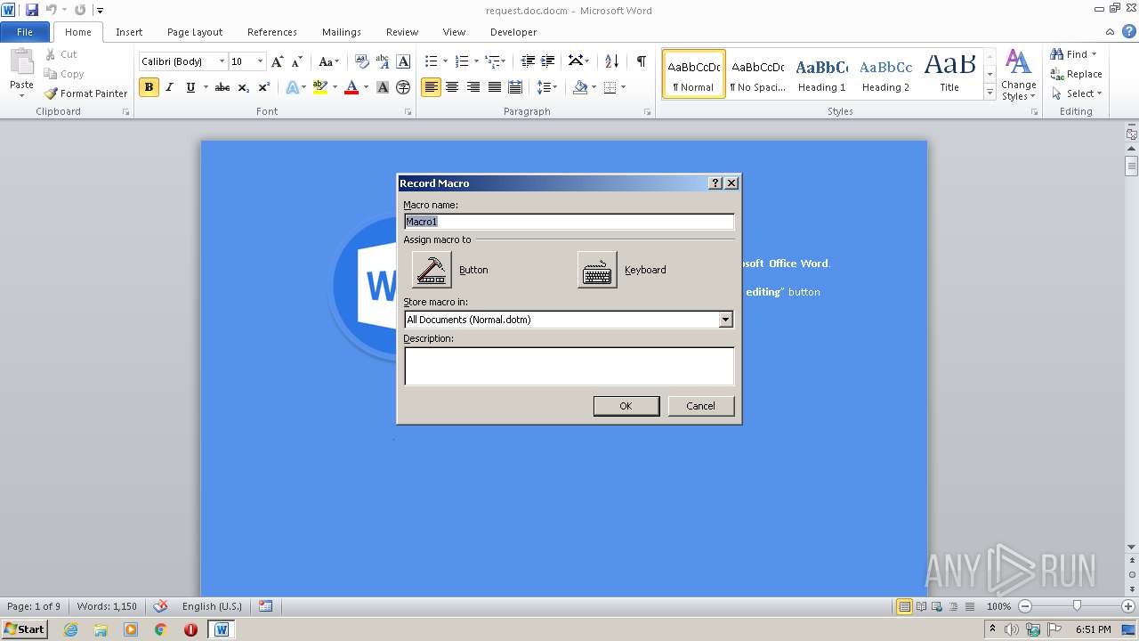
Task: Click the Grow Font icon
Action: [x=278, y=61]
